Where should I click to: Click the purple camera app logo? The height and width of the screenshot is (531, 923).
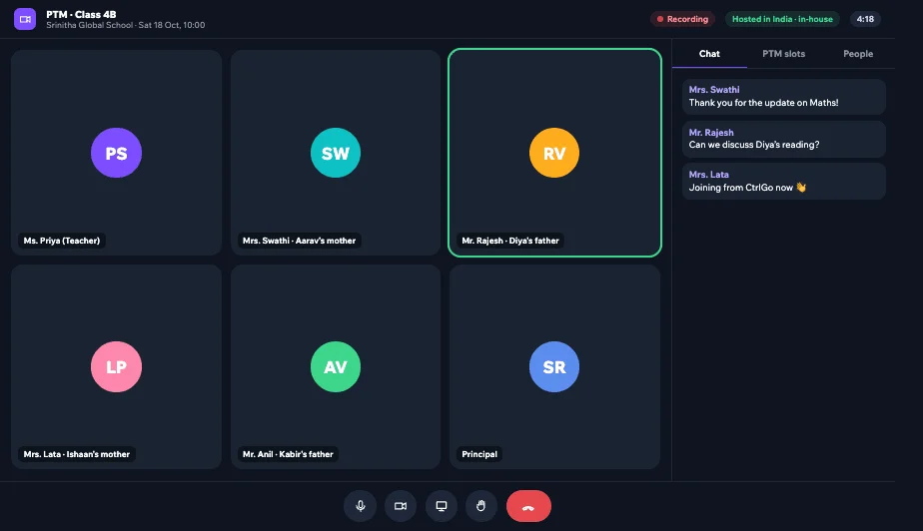point(25,19)
